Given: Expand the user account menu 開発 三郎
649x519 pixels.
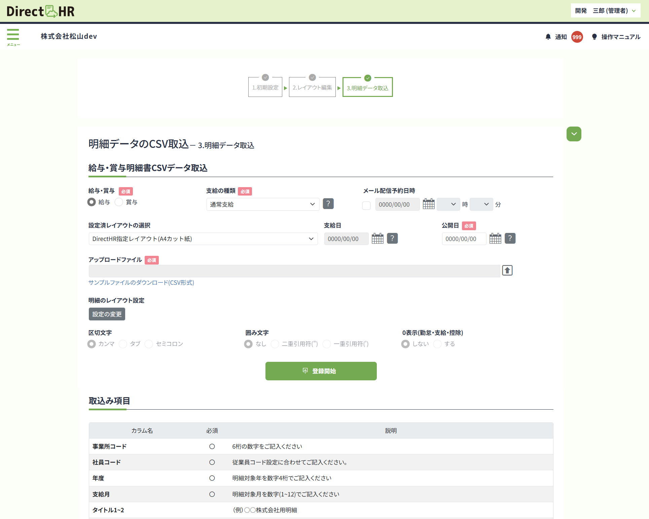Looking at the screenshot, I should (605, 11).
